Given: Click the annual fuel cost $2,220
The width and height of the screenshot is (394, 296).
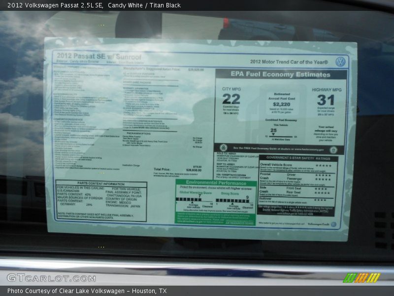Looking at the screenshot, I should pyautogui.click(x=281, y=104).
